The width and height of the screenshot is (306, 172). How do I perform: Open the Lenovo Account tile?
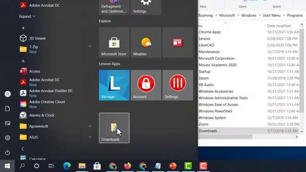click(x=146, y=85)
